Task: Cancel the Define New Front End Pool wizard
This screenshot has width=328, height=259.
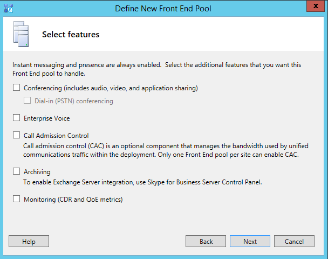Action: pos(294,241)
